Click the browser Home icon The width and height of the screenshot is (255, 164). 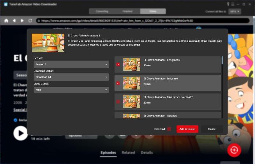tap(6, 20)
